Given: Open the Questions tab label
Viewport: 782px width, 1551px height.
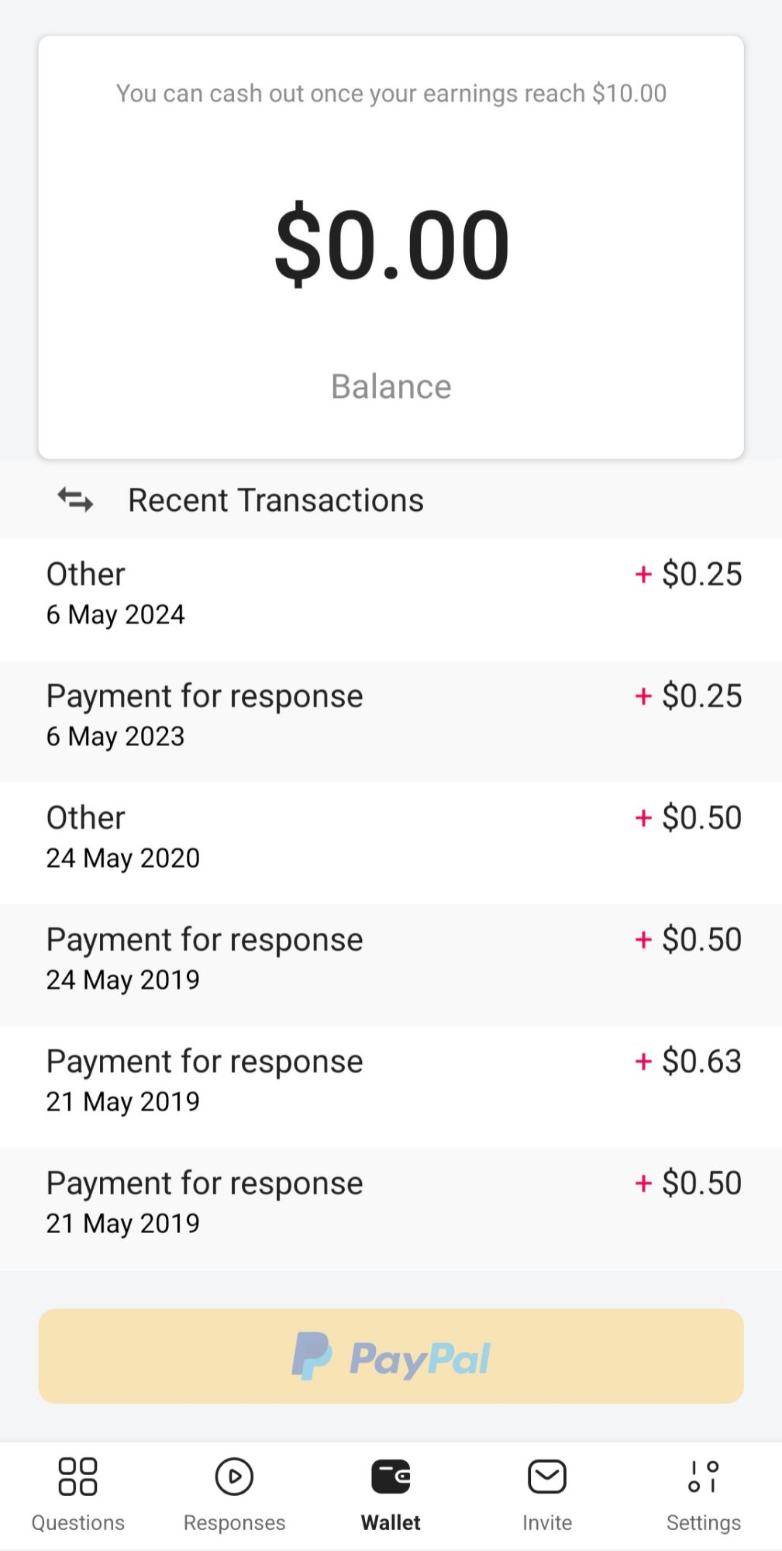Looking at the screenshot, I should click(x=78, y=1522).
